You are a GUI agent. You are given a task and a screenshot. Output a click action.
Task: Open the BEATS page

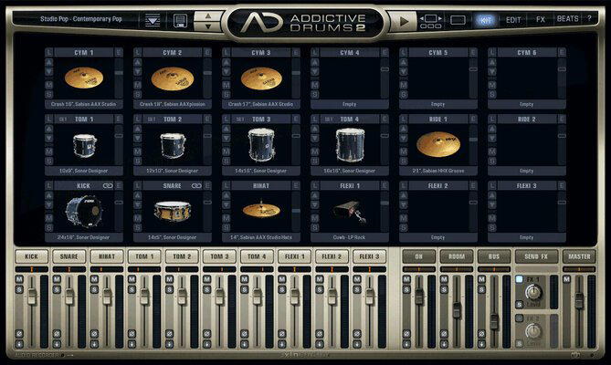[567, 18]
